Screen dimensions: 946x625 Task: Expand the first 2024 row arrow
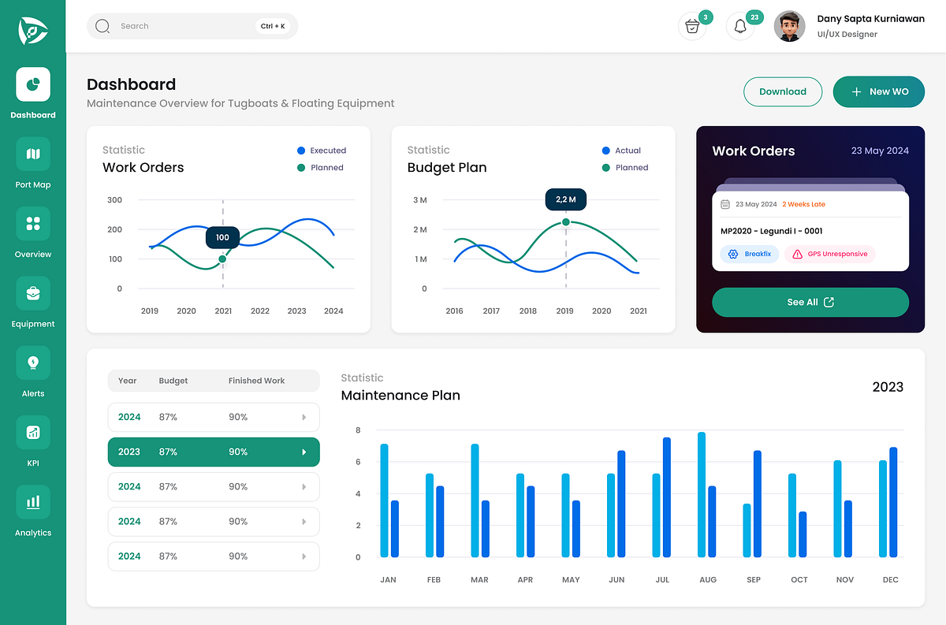pos(304,418)
